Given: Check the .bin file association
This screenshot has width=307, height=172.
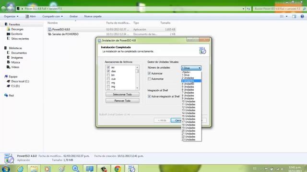Looking at the screenshot, I should click(x=108, y=75).
